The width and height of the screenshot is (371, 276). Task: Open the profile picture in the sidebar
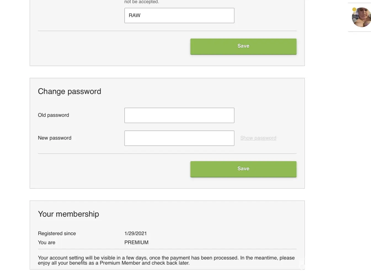[362, 18]
